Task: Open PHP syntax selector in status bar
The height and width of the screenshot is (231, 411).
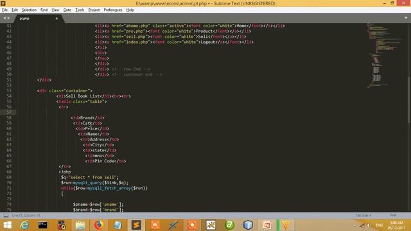Action: pos(393,216)
